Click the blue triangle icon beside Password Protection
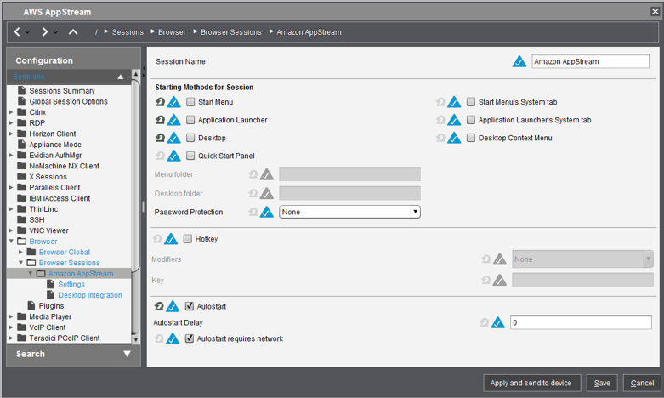 pos(266,212)
